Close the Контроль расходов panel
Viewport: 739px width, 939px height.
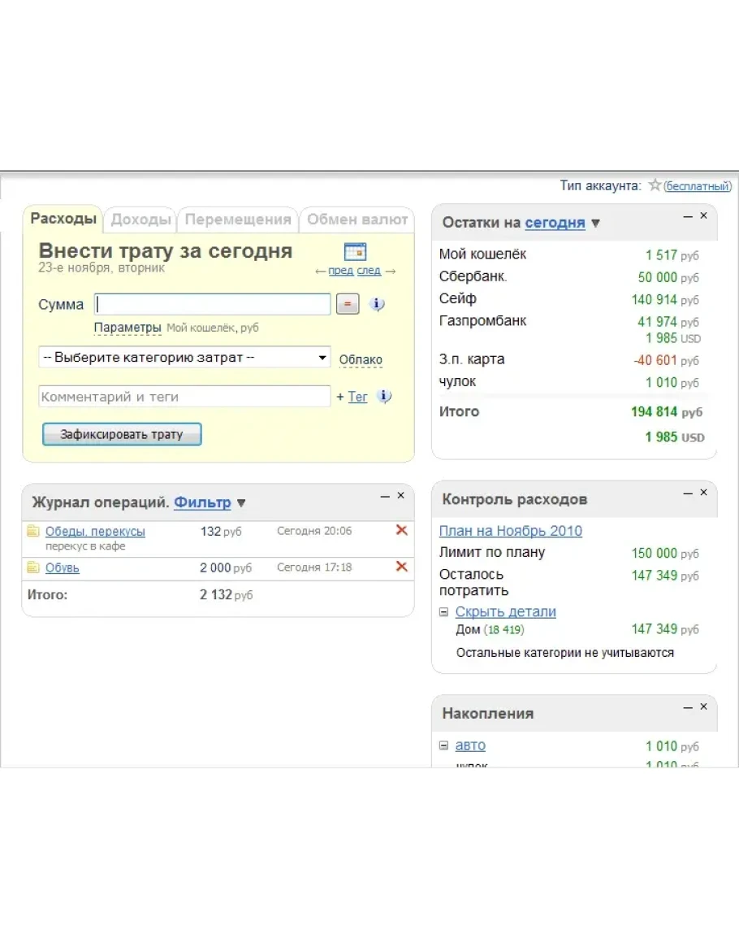pyautogui.click(x=703, y=493)
